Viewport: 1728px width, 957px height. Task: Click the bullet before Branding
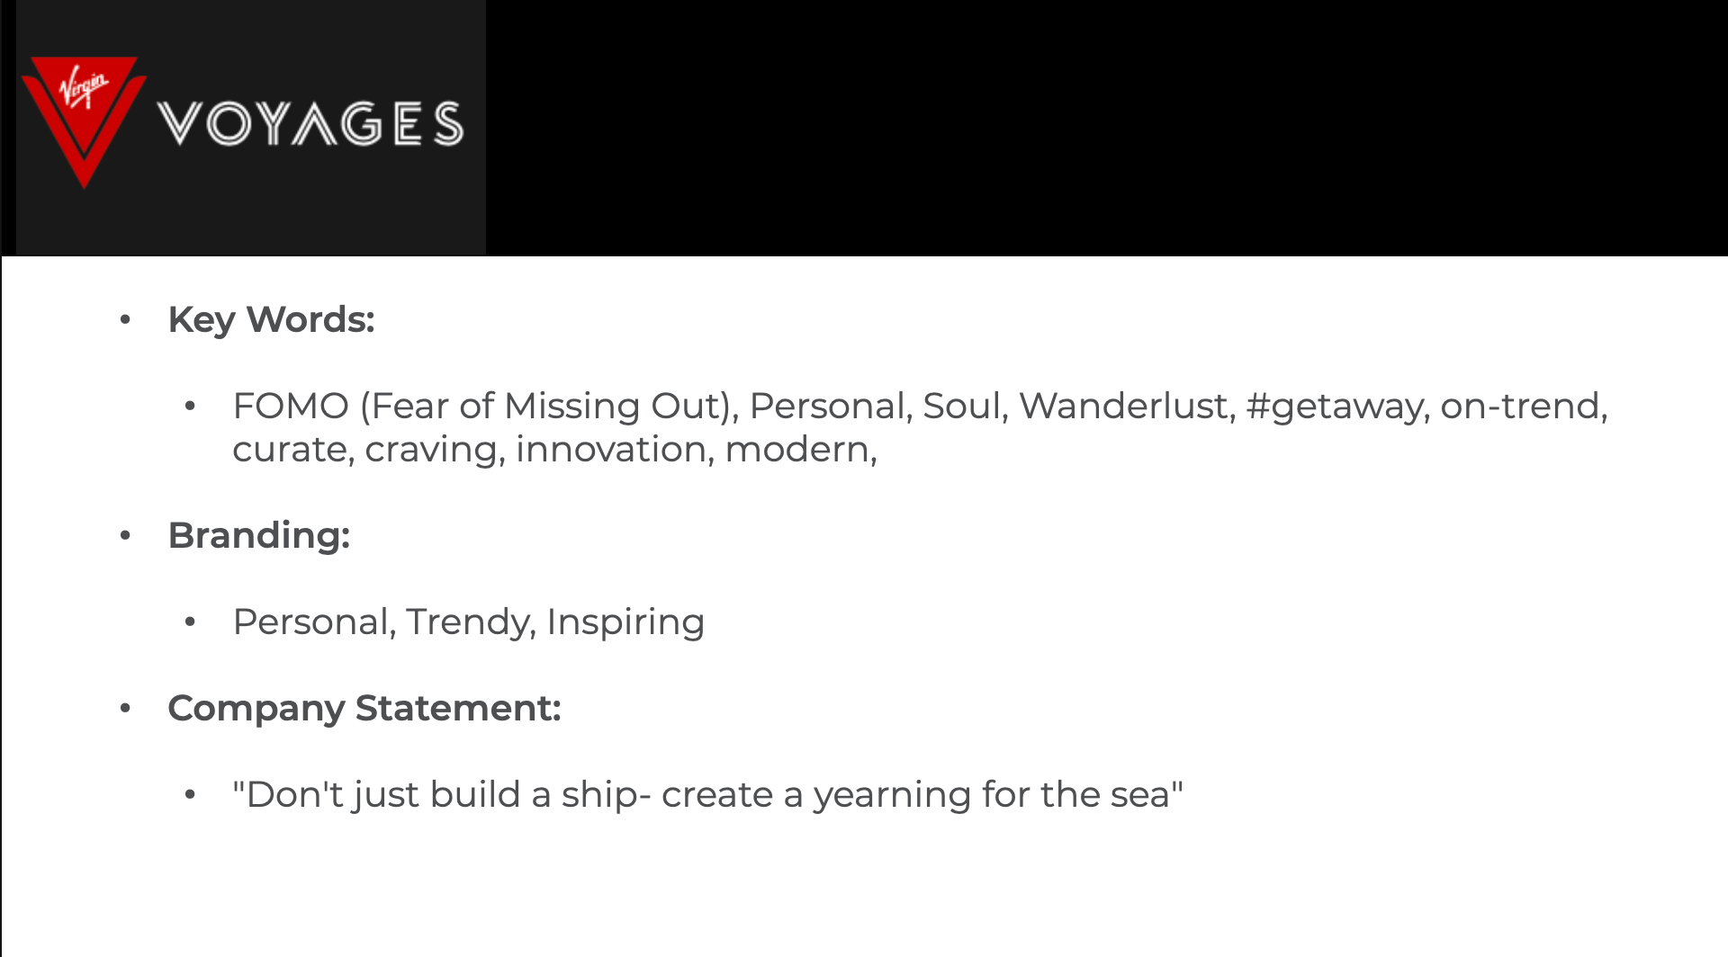point(125,535)
